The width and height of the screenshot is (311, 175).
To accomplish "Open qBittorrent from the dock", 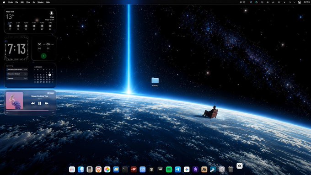I will coord(142,170).
